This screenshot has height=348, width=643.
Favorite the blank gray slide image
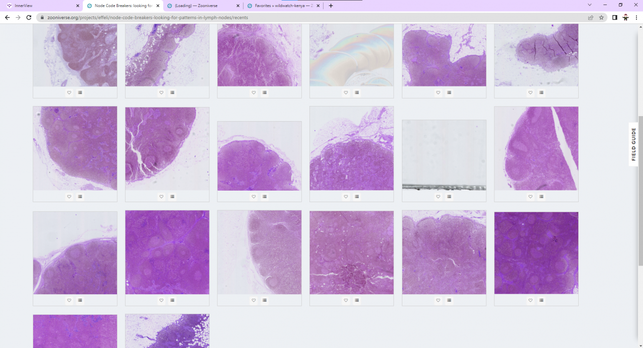(438, 197)
